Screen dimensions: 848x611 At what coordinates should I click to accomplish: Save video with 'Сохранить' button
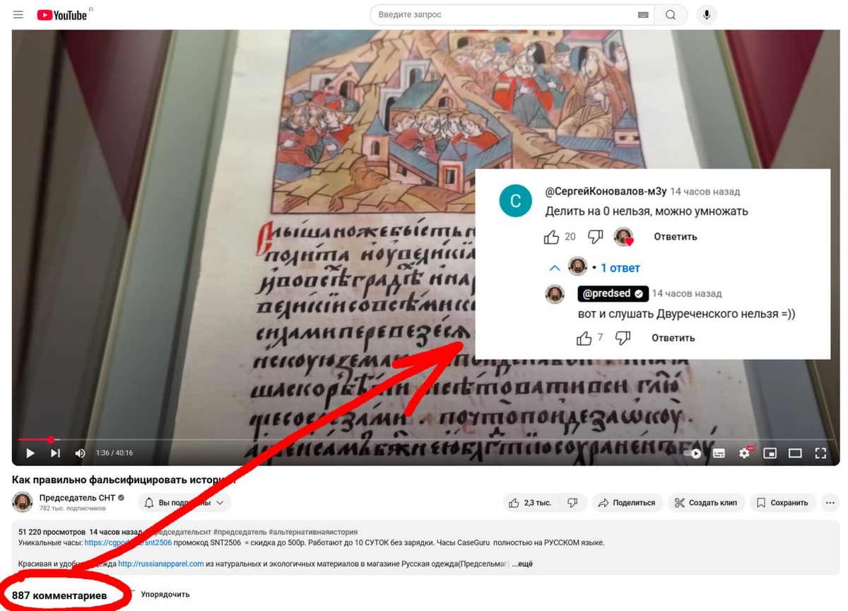pos(783,503)
